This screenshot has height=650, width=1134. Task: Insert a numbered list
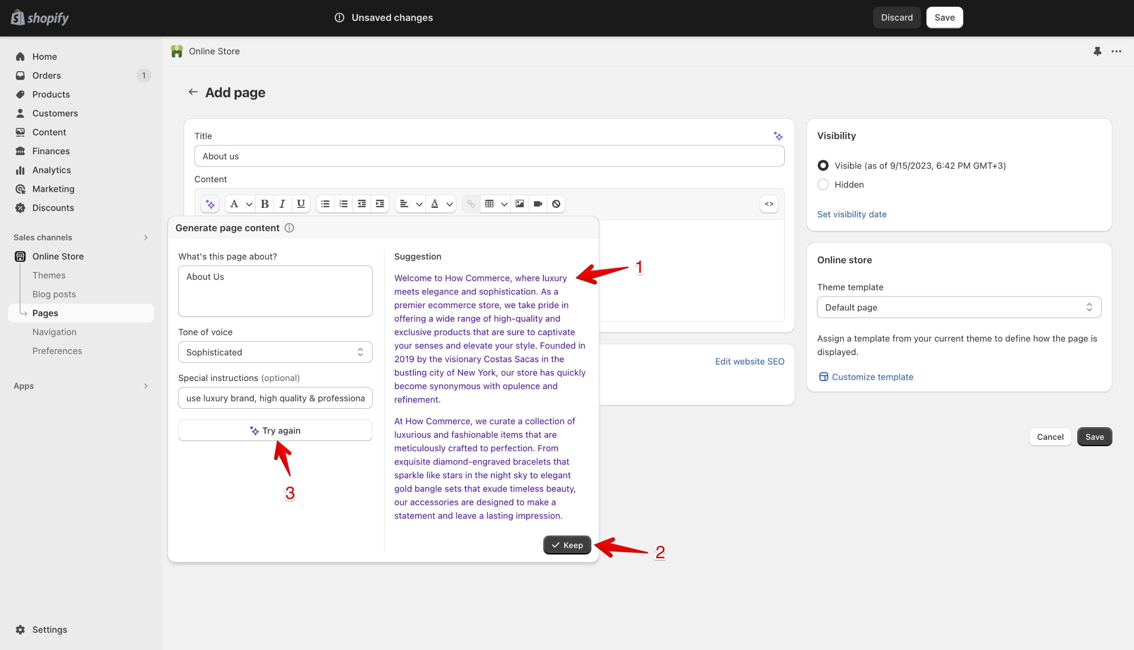coord(343,204)
